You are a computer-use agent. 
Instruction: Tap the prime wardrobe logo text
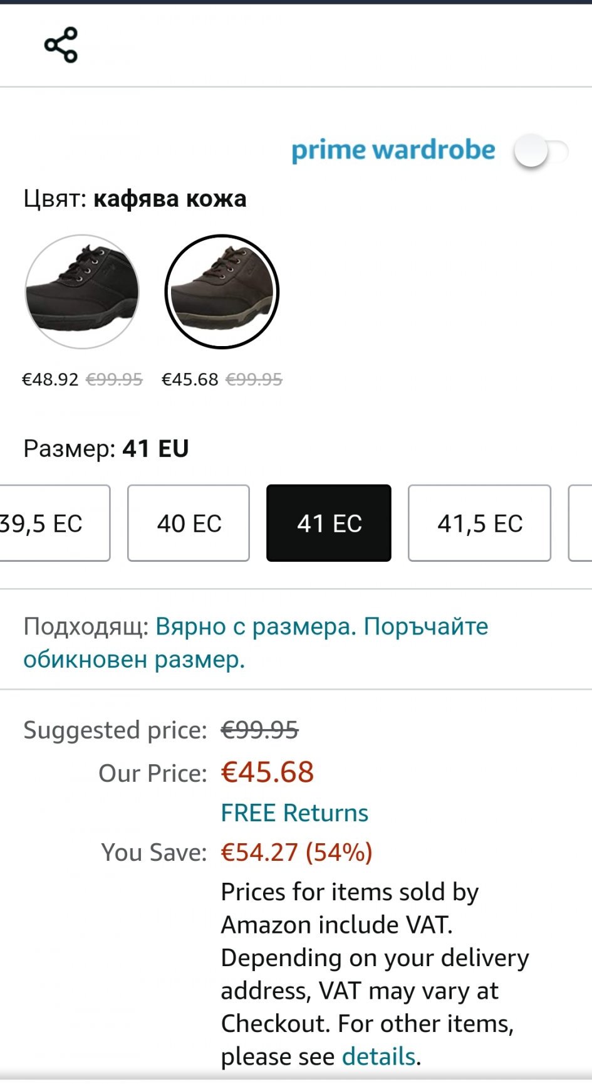coord(393,150)
